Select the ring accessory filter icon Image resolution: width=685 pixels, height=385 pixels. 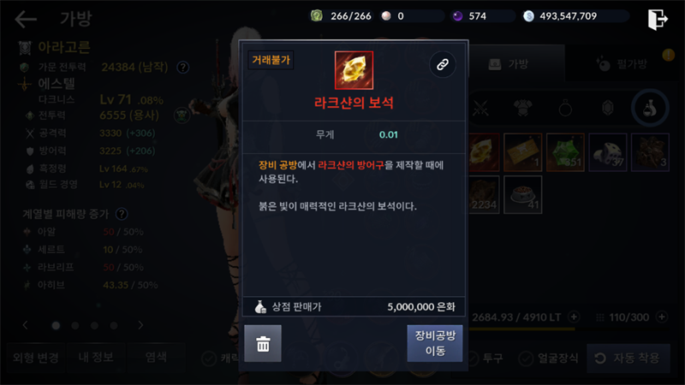coord(565,108)
